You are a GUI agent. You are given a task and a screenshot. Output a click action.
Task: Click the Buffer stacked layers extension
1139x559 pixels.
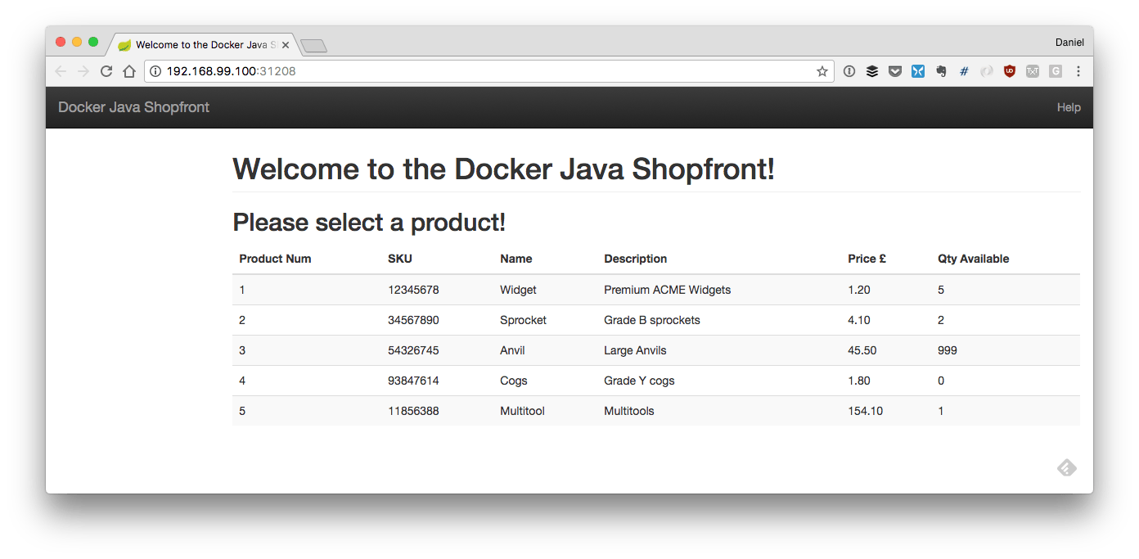coord(872,72)
